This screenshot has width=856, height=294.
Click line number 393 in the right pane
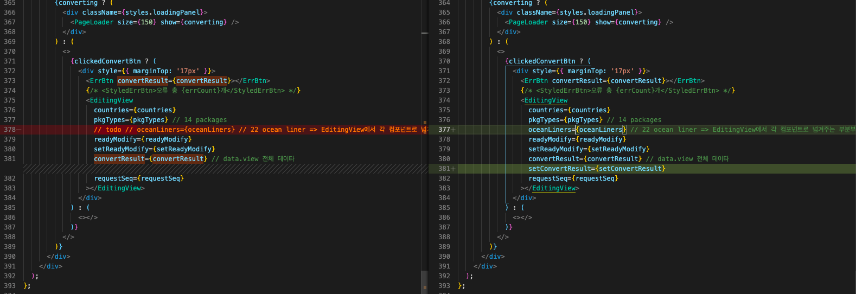point(444,286)
